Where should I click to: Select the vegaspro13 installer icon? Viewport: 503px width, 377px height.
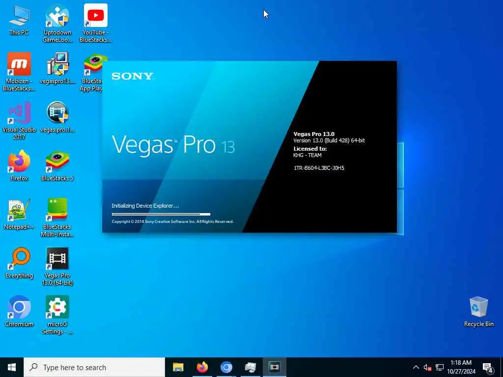[x=57, y=68]
